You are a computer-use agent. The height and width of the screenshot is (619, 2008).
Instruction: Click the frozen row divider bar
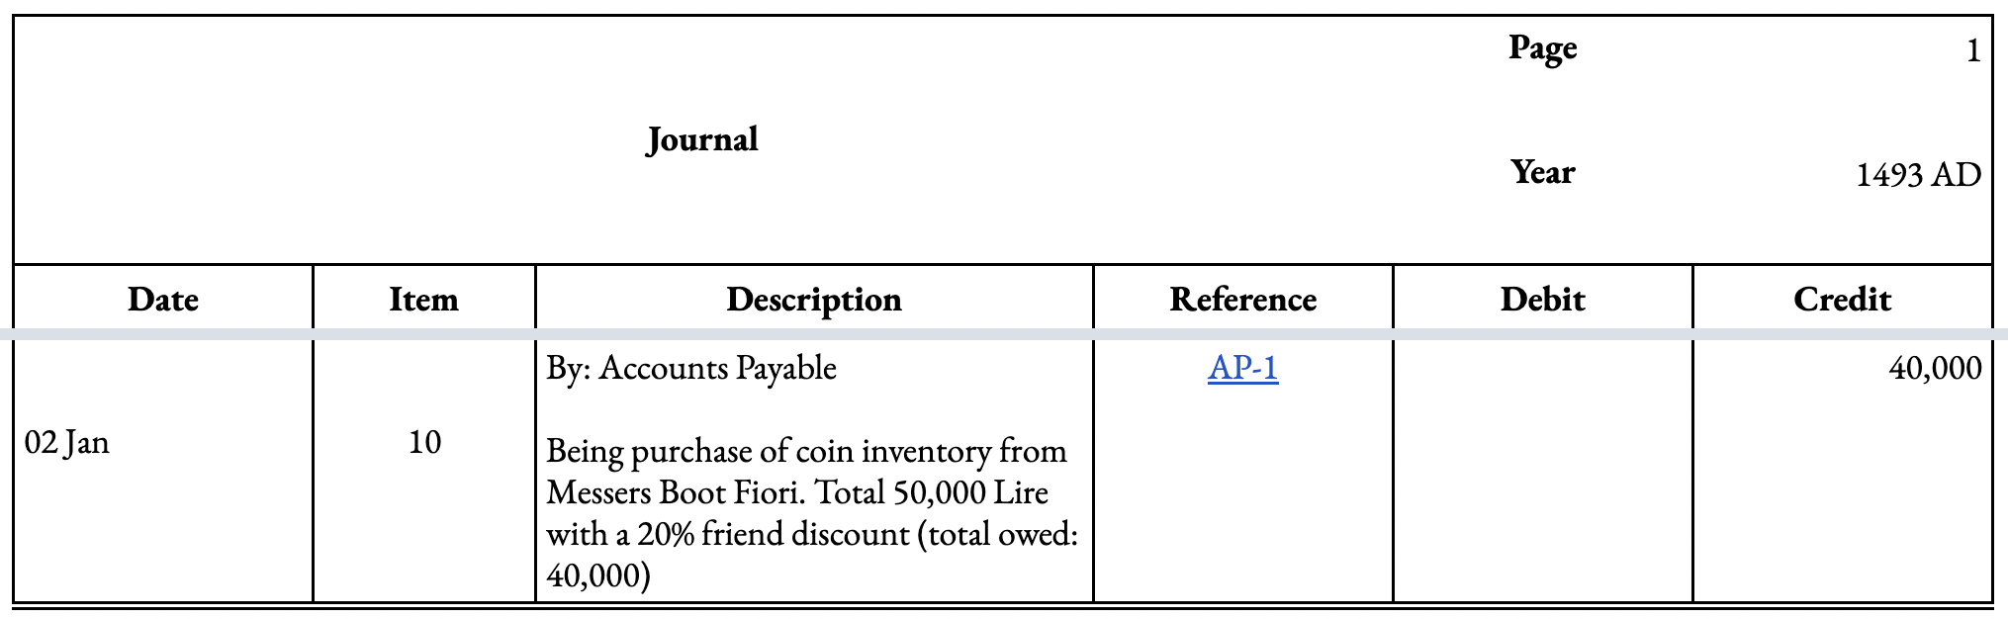coord(1004,334)
